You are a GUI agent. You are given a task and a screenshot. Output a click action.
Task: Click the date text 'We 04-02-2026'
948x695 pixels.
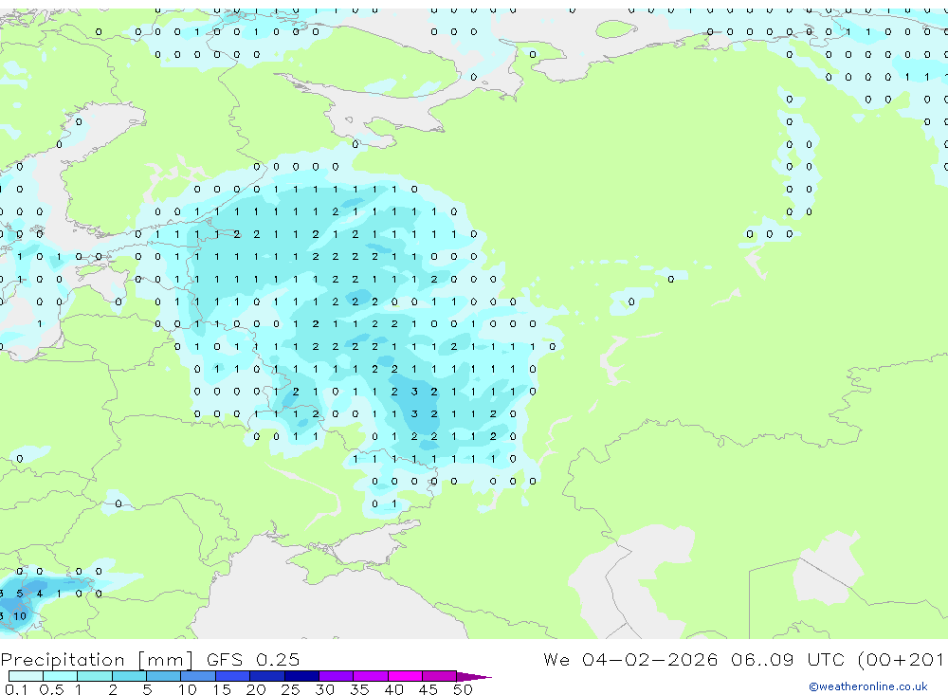[x=630, y=659]
